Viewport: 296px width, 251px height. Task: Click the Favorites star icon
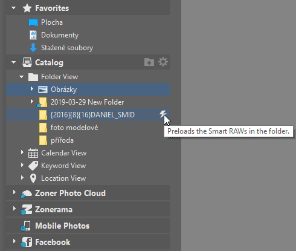click(x=27, y=8)
